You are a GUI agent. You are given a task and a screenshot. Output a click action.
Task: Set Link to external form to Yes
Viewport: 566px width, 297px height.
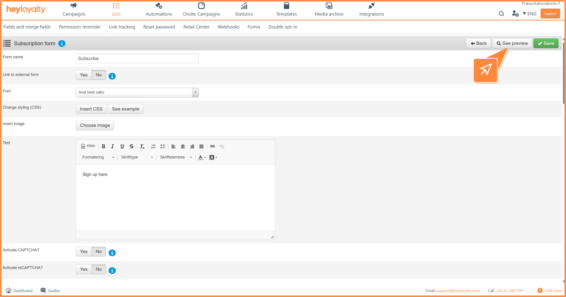[84, 75]
